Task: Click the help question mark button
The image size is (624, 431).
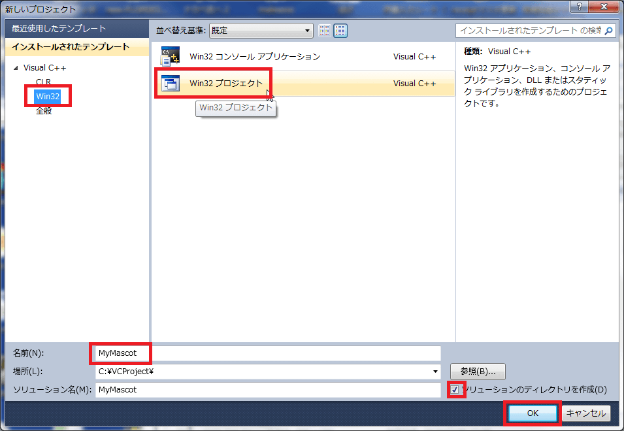Action: tap(579, 7)
